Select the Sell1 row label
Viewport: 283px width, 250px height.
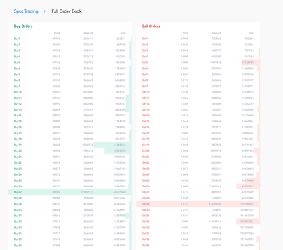145,39
